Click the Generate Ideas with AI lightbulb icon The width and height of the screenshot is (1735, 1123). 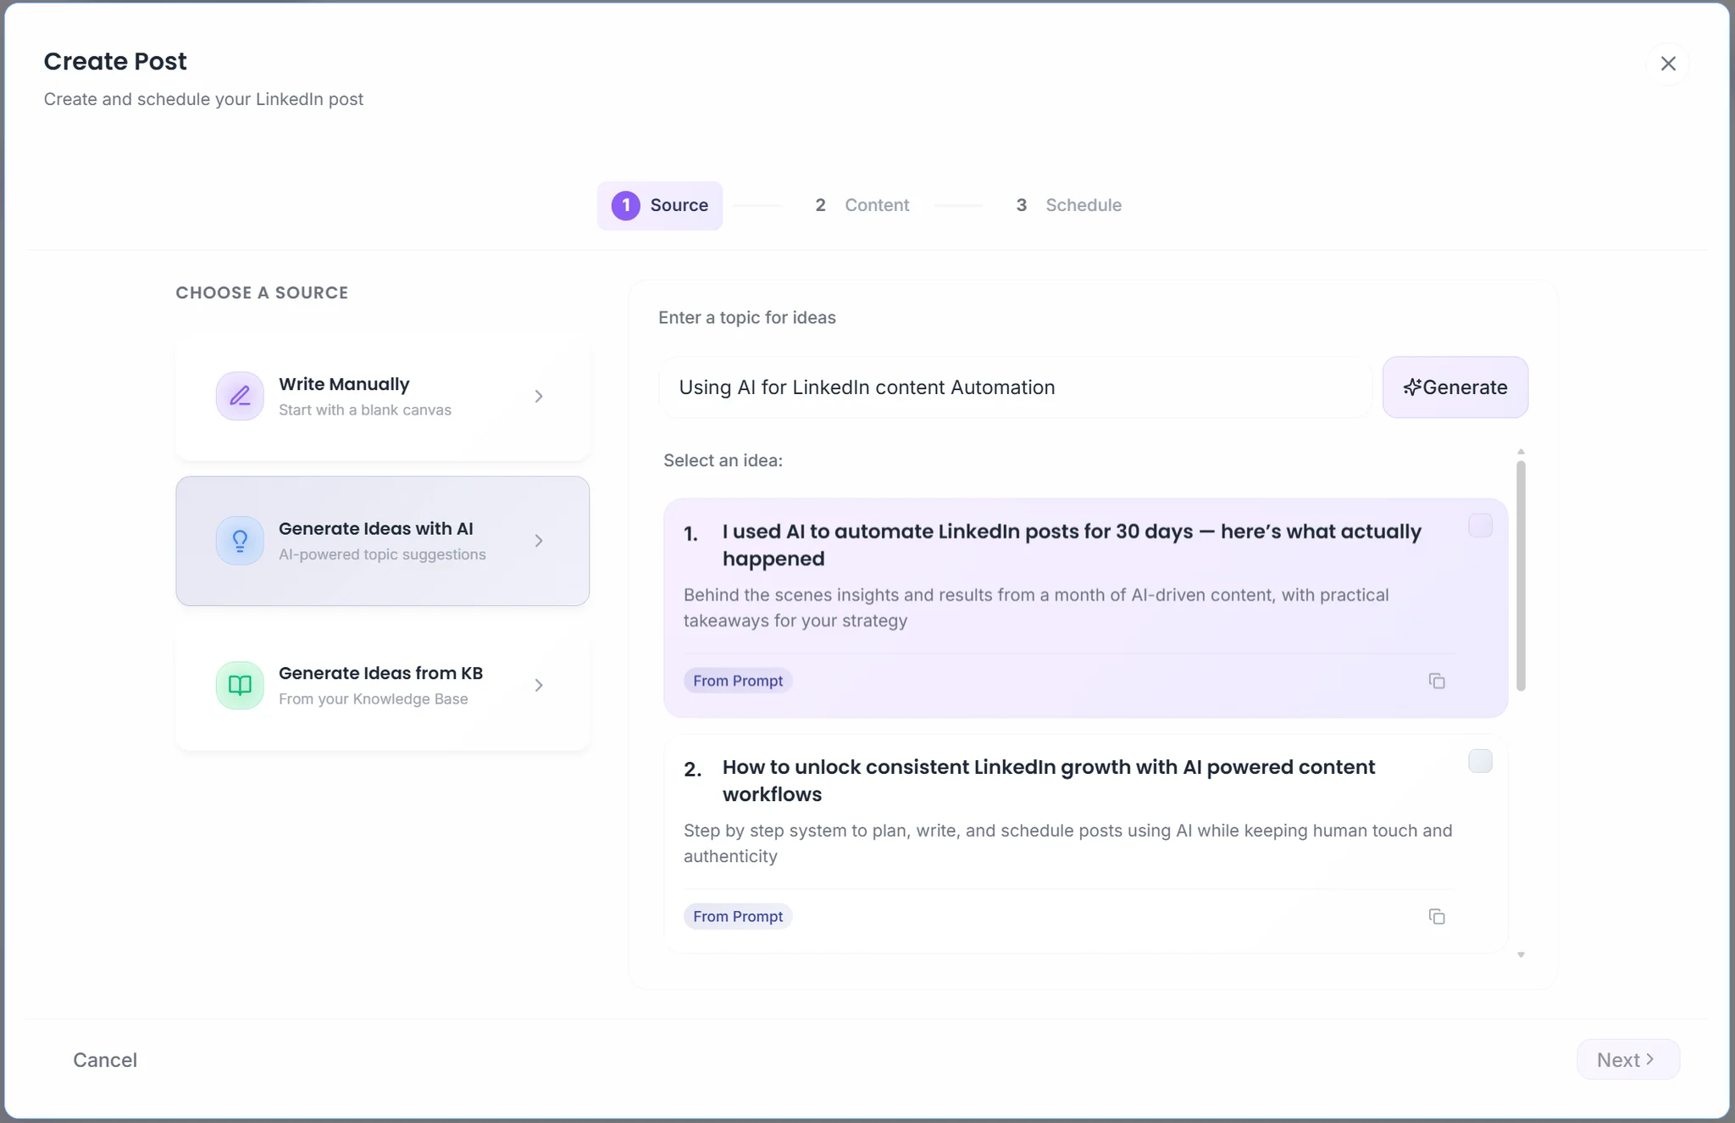(x=239, y=541)
